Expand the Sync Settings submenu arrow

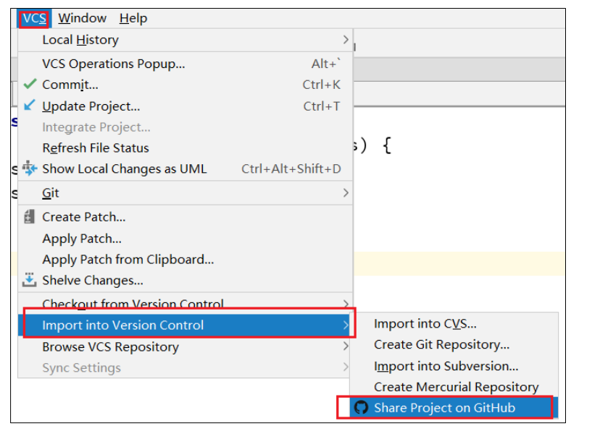click(x=346, y=367)
